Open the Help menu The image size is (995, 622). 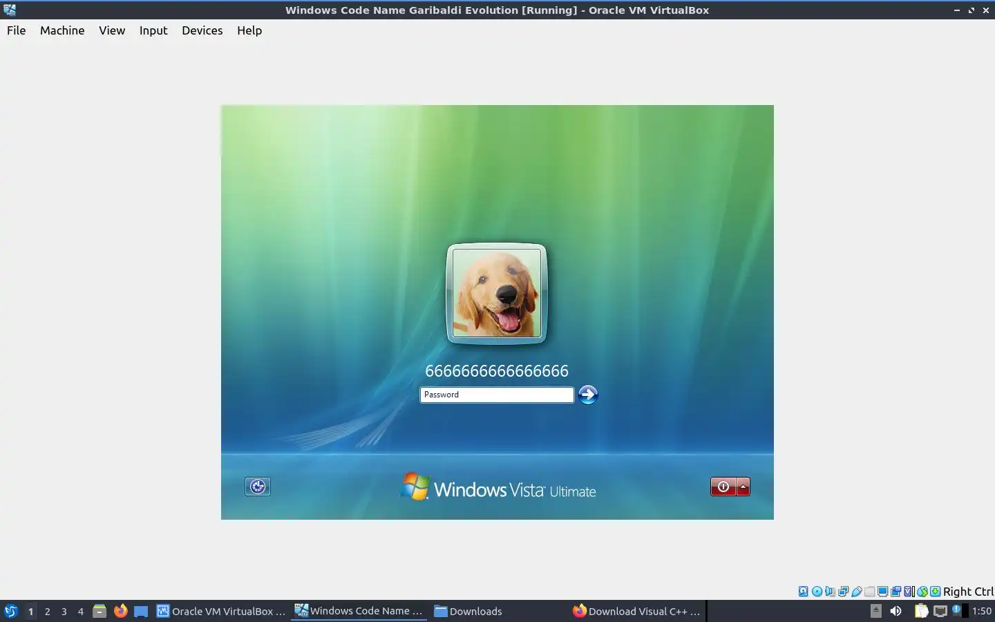(x=249, y=30)
